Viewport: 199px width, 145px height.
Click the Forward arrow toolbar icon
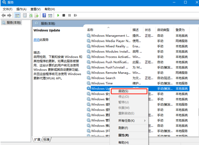coord(9,16)
